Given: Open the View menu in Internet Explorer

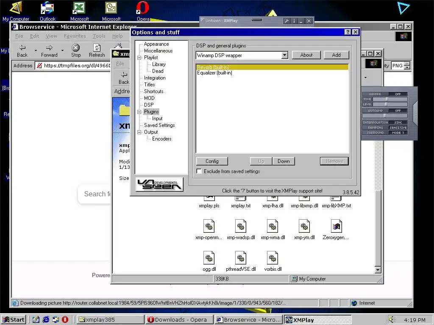Looking at the screenshot, I should pos(51,36).
